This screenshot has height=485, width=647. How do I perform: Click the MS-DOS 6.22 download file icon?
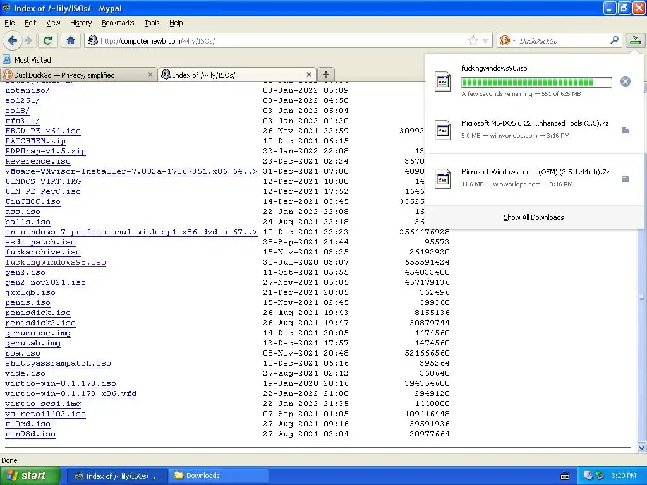coord(443,130)
